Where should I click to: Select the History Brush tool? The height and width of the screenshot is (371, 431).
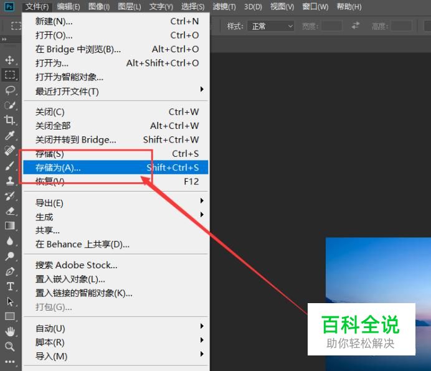click(10, 195)
